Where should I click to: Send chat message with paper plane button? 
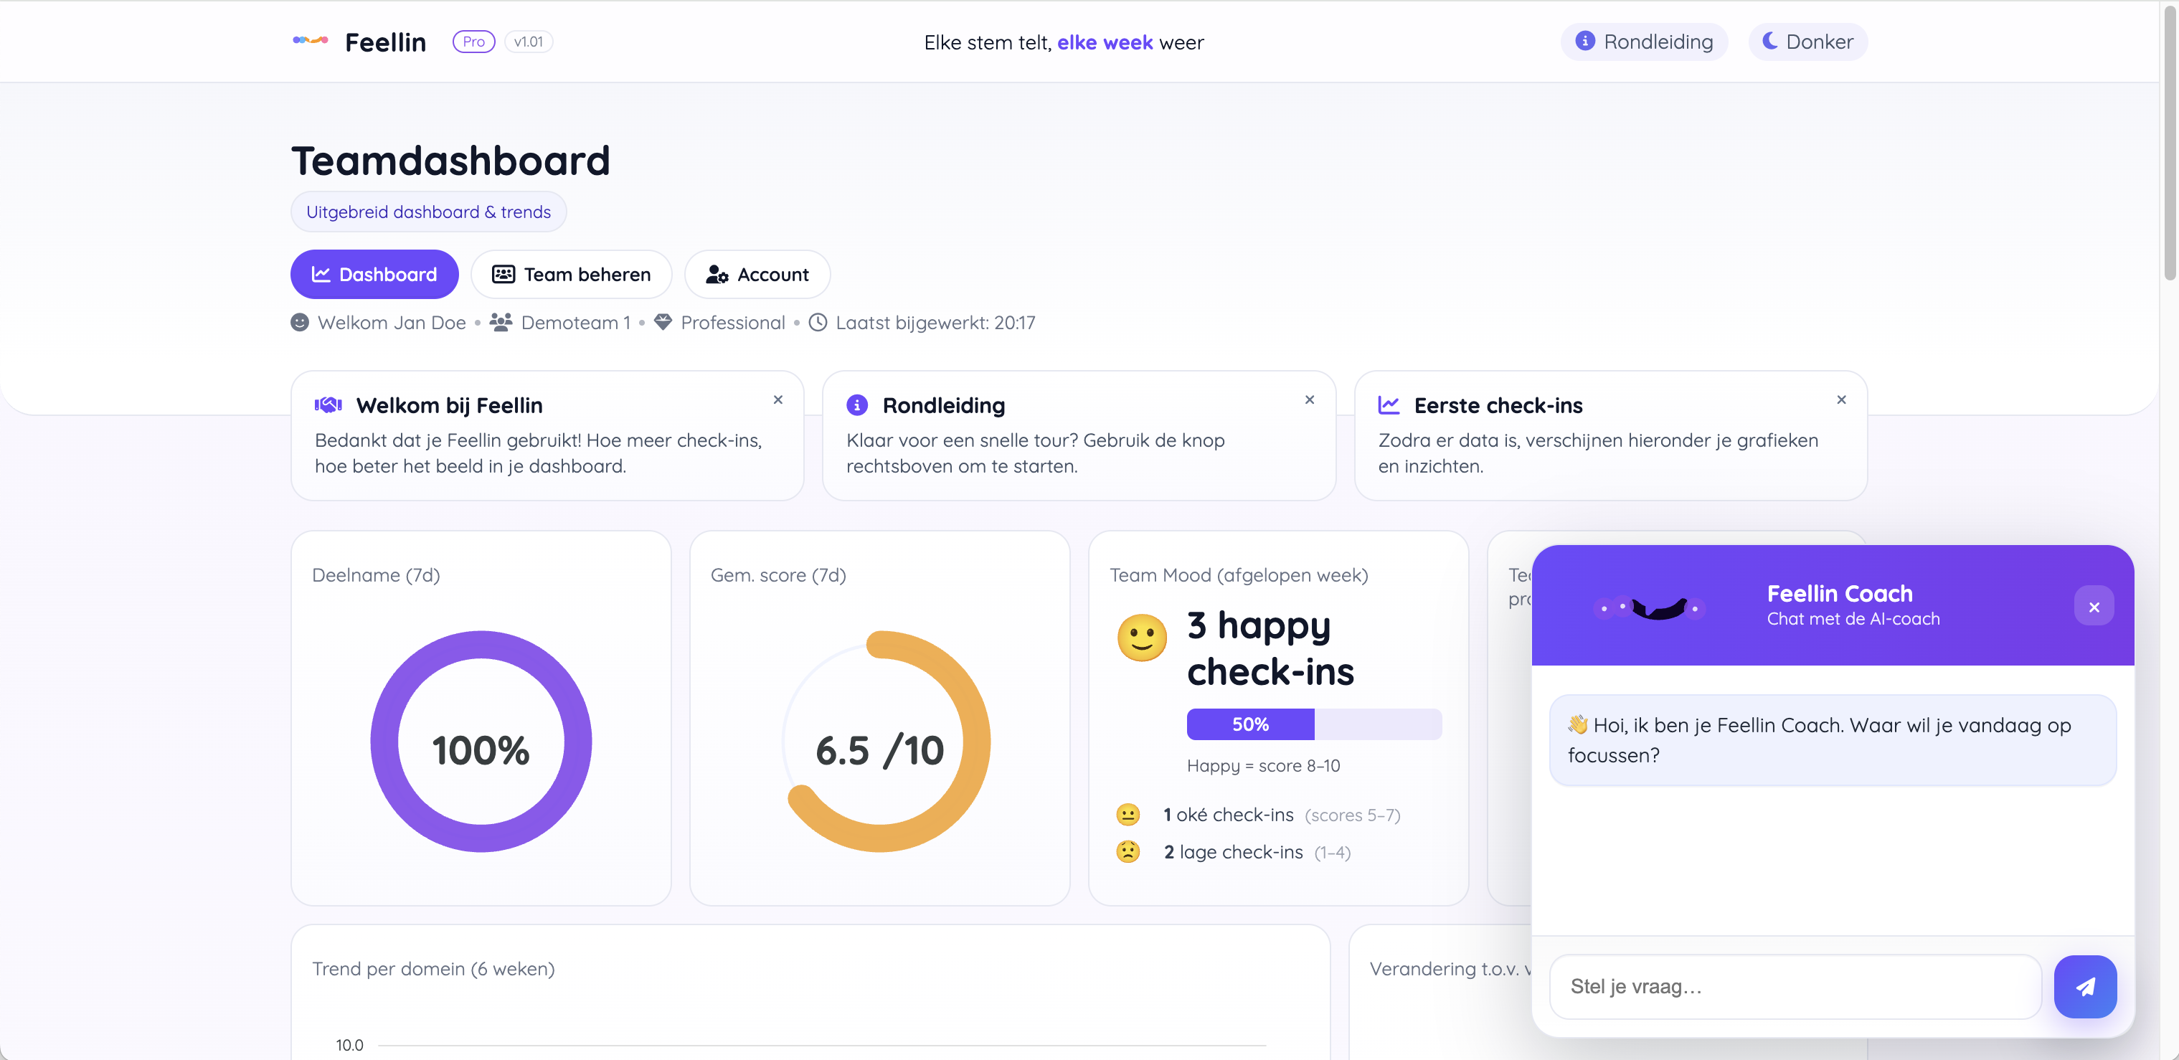[x=2084, y=986]
